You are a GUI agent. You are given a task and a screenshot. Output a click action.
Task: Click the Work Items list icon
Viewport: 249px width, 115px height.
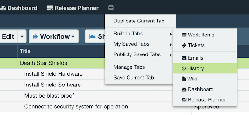[x=184, y=35]
